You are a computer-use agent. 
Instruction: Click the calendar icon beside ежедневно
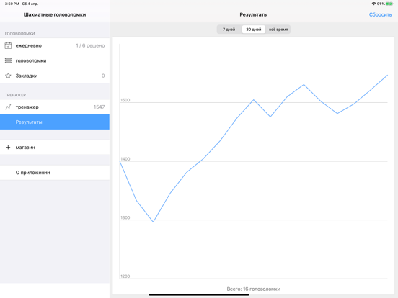8,45
